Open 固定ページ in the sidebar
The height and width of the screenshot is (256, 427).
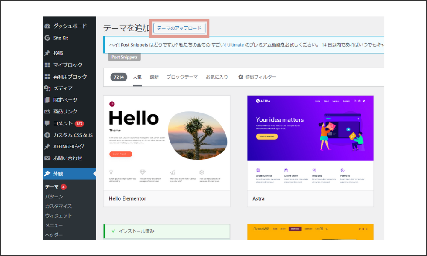click(x=65, y=100)
